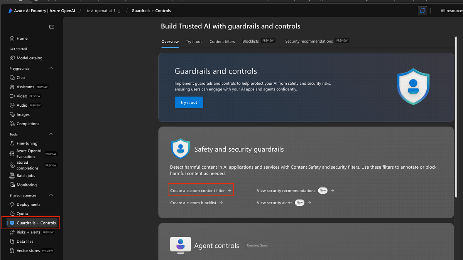Click the blue Try it out button

[x=189, y=102]
